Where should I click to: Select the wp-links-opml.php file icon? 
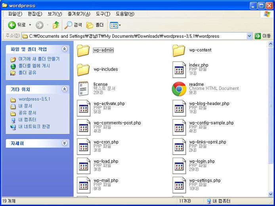(x=179, y=147)
